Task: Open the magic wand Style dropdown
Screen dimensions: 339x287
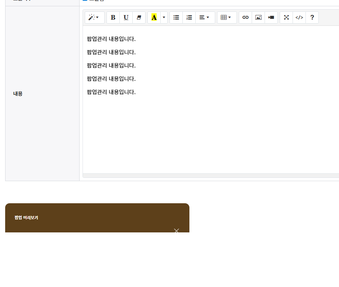Action: [x=94, y=17]
